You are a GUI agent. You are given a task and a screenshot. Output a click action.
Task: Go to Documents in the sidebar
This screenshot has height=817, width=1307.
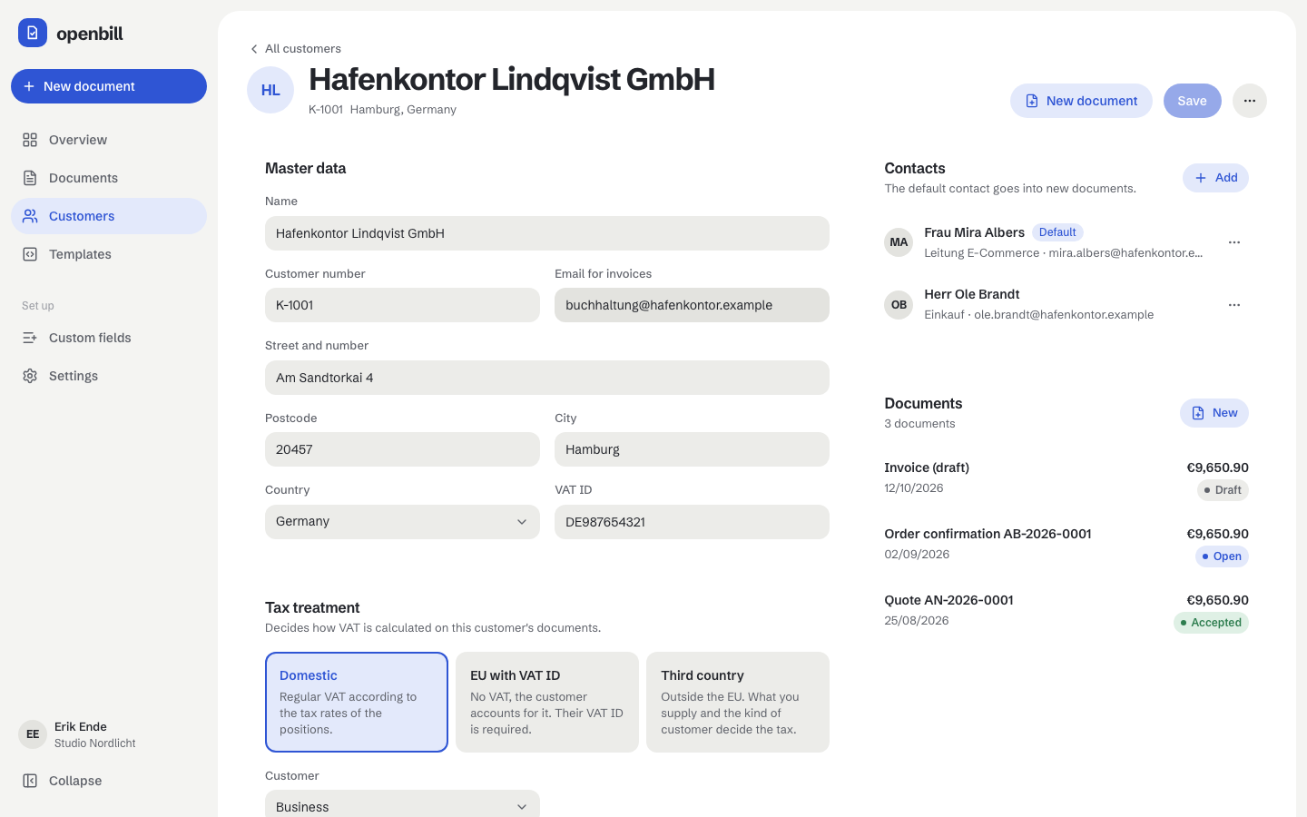pos(109,178)
